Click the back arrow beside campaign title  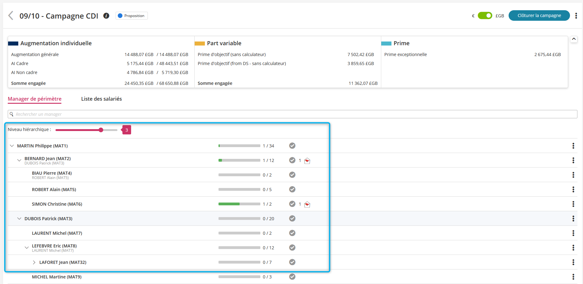(x=11, y=15)
